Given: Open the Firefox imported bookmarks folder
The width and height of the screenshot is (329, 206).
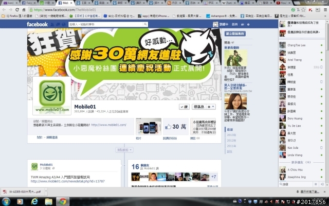Looking at the screenshot, I should 17,16.
